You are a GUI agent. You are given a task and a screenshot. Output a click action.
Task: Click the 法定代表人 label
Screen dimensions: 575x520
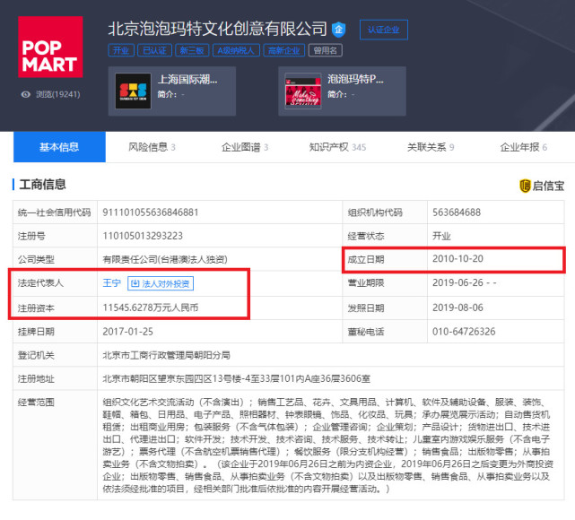[x=40, y=283]
